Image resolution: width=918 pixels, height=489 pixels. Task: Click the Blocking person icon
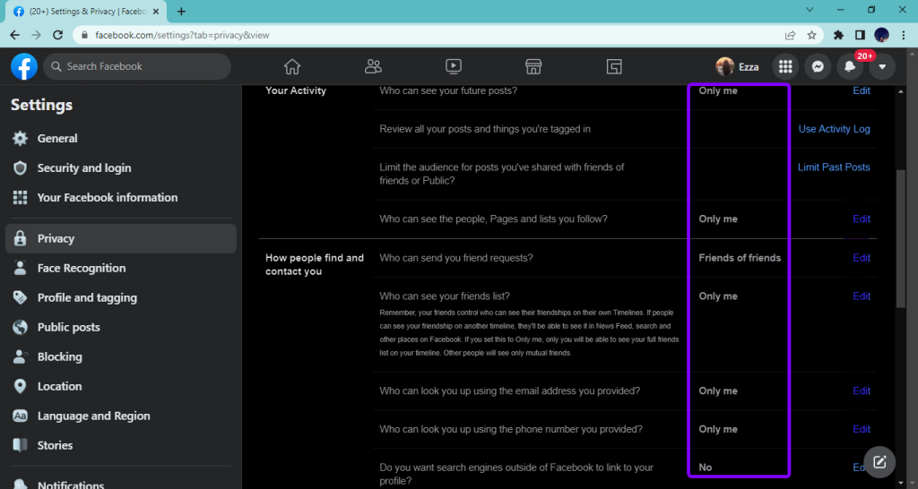tap(21, 356)
